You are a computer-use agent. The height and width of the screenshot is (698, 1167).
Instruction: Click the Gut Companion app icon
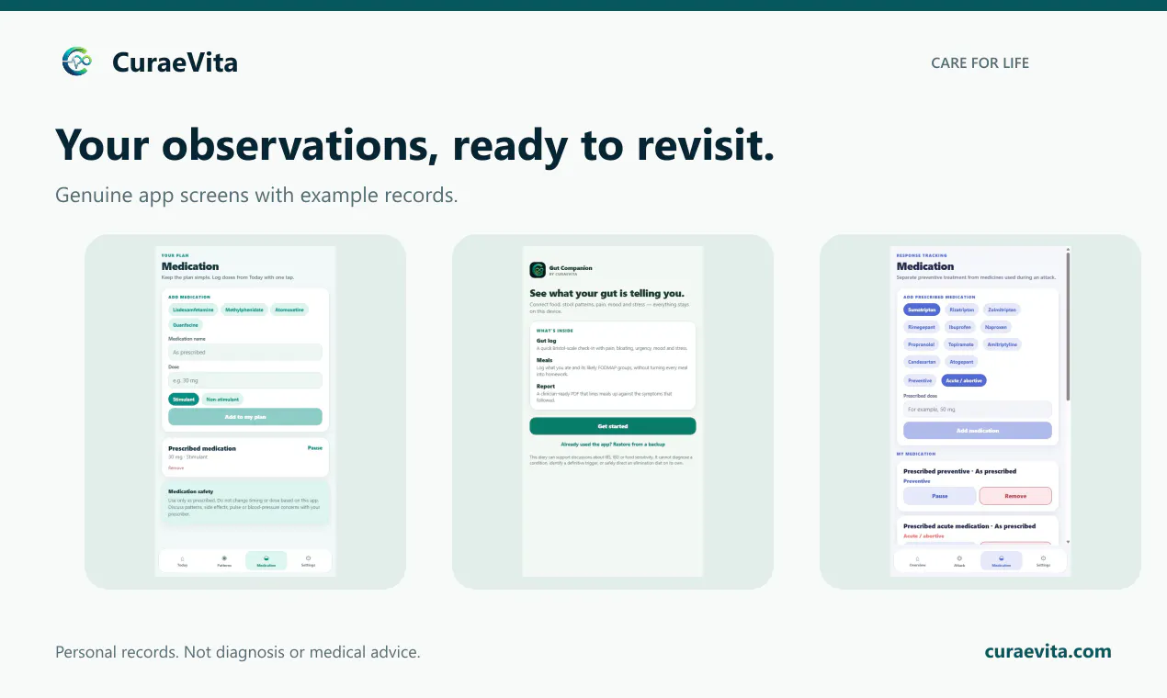(538, 270)
